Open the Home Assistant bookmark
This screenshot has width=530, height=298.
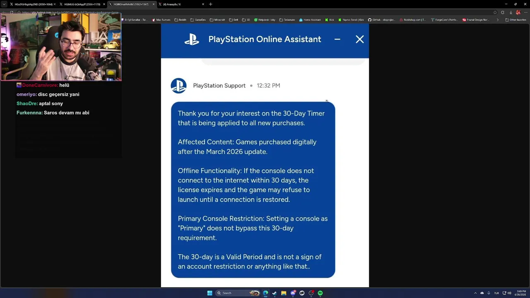[x=310, y=20]
